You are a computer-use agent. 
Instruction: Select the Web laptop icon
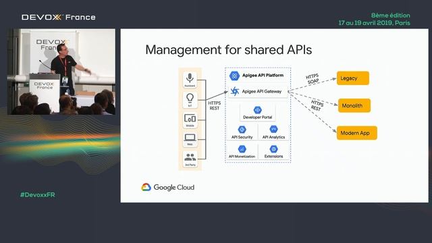[190, 137]
